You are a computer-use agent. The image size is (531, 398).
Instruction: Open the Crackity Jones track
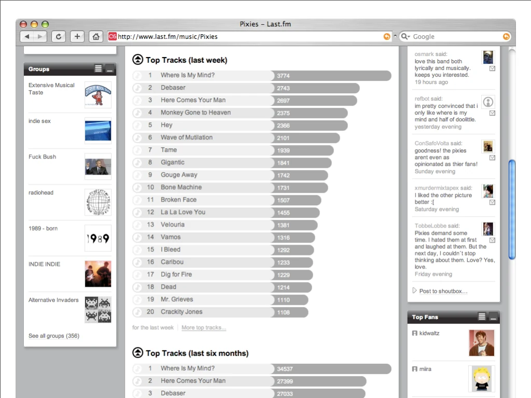pos(181,311)
